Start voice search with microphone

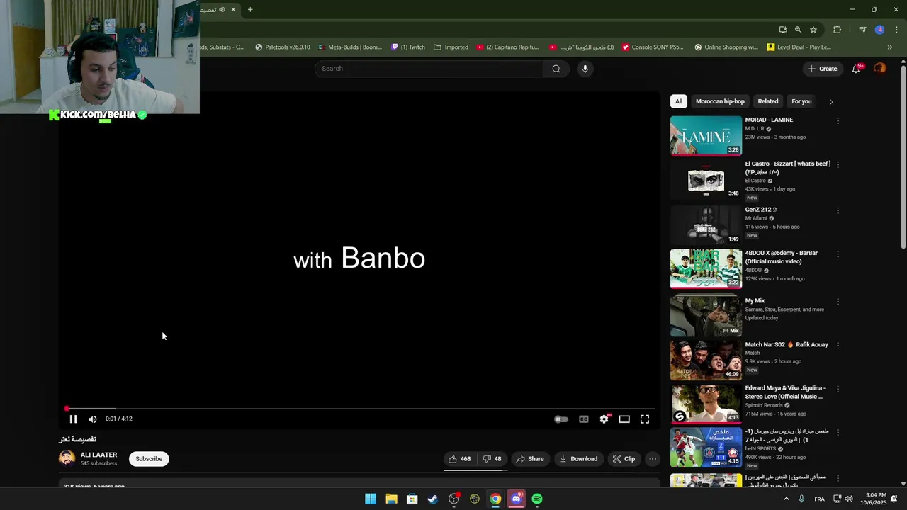click(585, 69)
